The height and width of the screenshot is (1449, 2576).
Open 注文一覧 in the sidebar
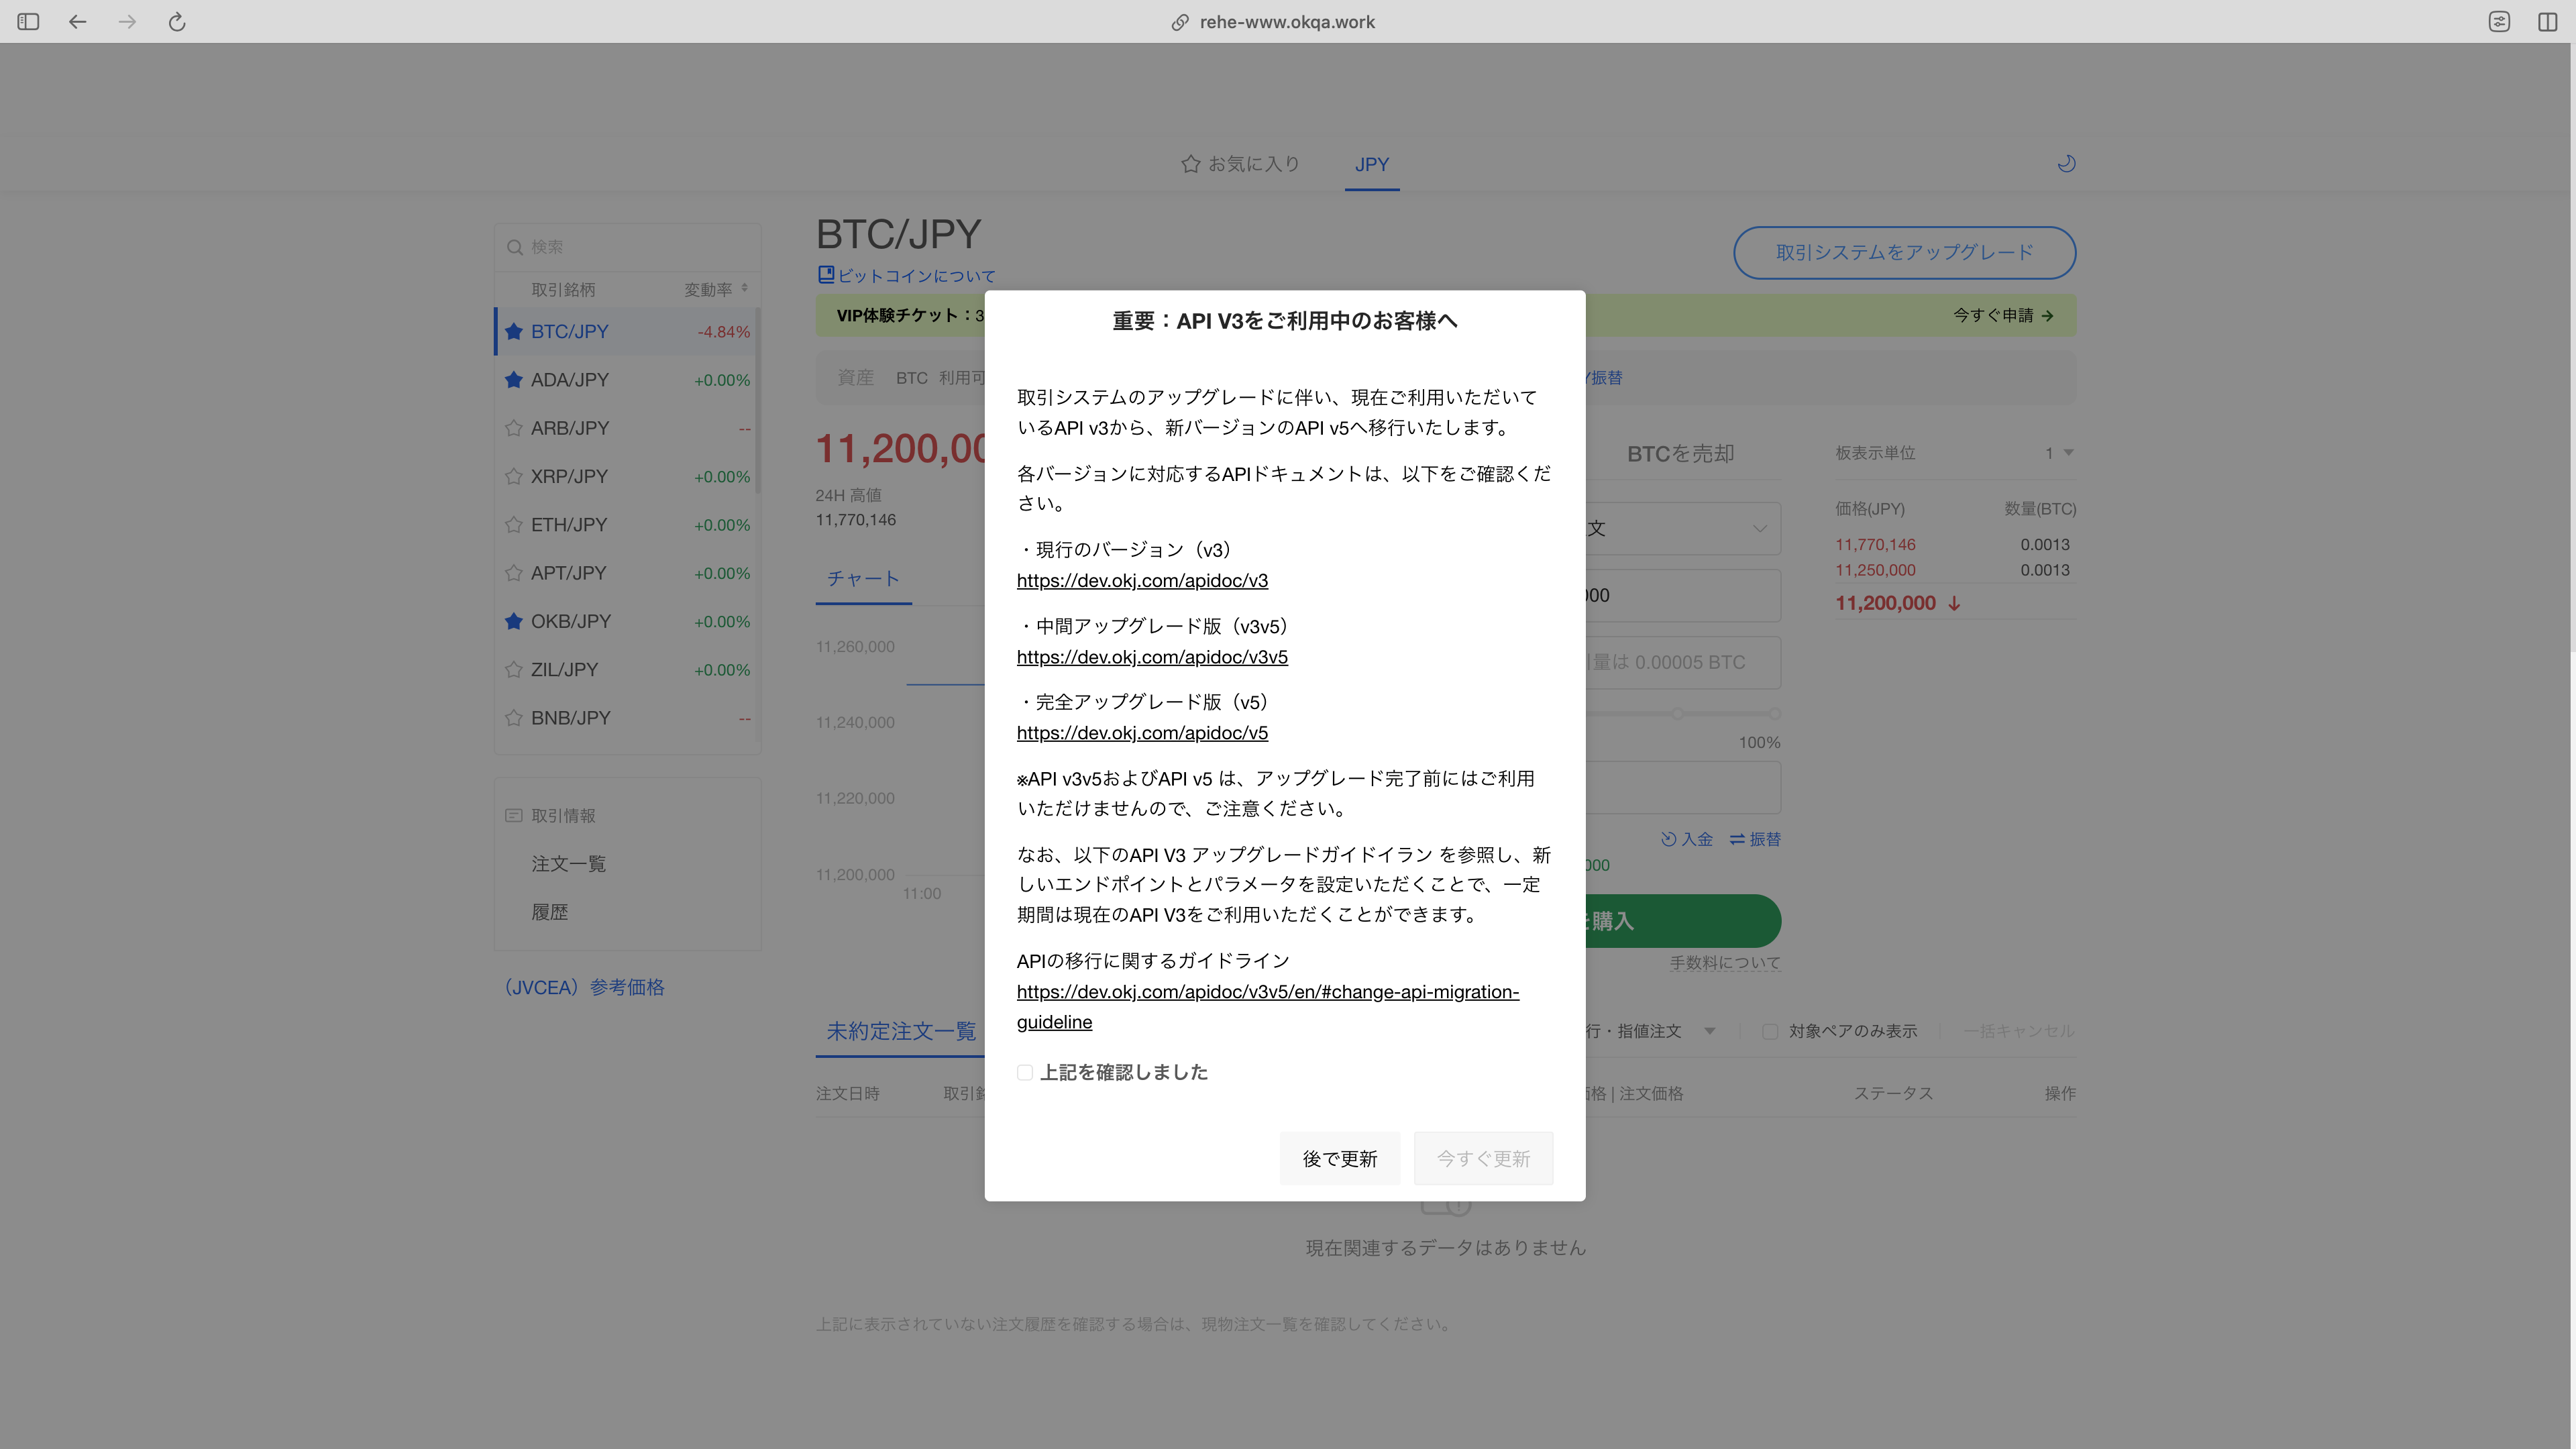568,863
